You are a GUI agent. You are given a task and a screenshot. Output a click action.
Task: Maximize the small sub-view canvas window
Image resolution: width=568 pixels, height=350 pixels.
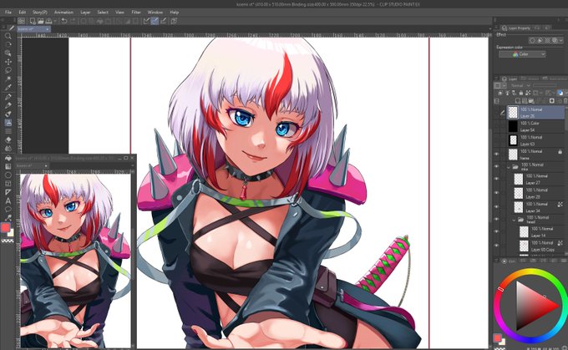click(125, 158)
